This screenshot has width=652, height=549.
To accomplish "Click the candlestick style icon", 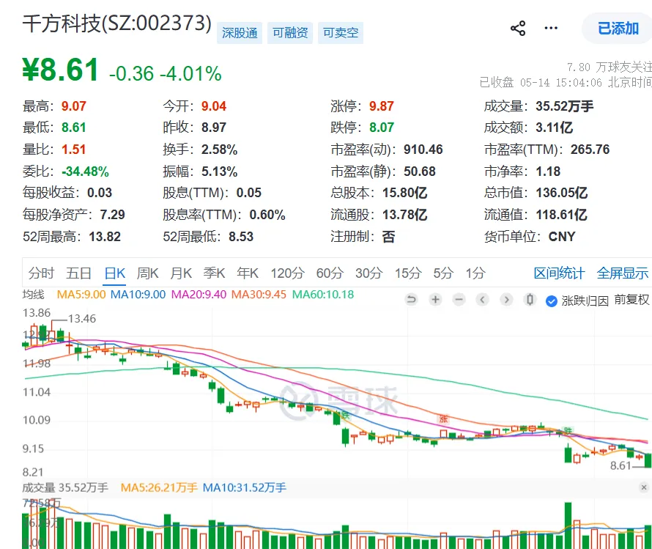I will pyautogui.click(x=530, y=300).
